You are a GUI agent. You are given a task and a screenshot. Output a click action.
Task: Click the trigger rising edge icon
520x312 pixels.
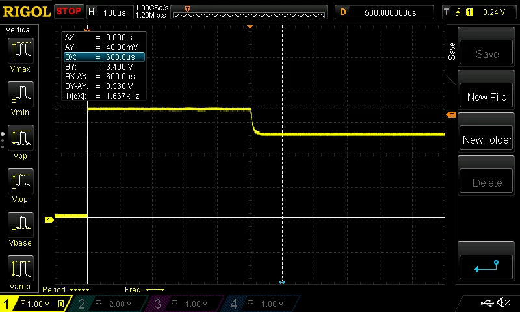pos(458,12)
